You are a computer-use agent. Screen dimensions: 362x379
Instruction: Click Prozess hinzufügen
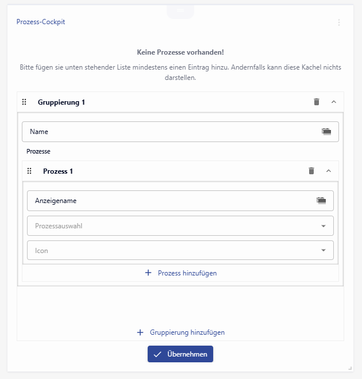(180, 273)
